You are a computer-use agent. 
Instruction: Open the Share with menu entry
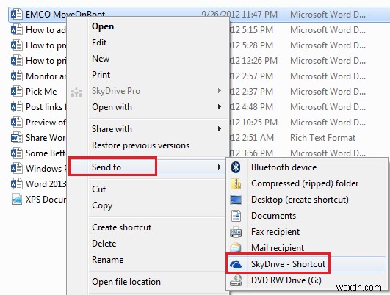click(x=112, y=129)
